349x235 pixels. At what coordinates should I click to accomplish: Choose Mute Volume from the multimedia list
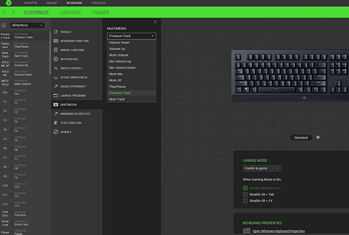pyautogui.click(x=131, y=55)
